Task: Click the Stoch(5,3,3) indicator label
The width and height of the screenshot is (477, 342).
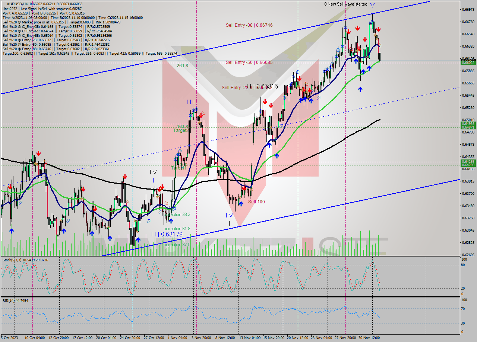Action: 12,260
